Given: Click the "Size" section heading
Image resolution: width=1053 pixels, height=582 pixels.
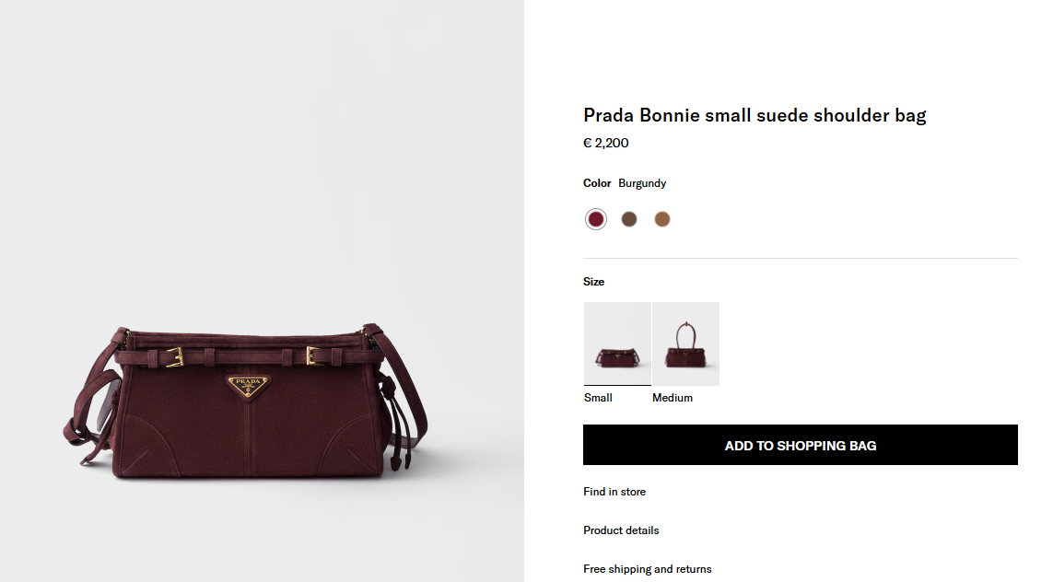Looking at the screenshot, I should click(593, 282).
